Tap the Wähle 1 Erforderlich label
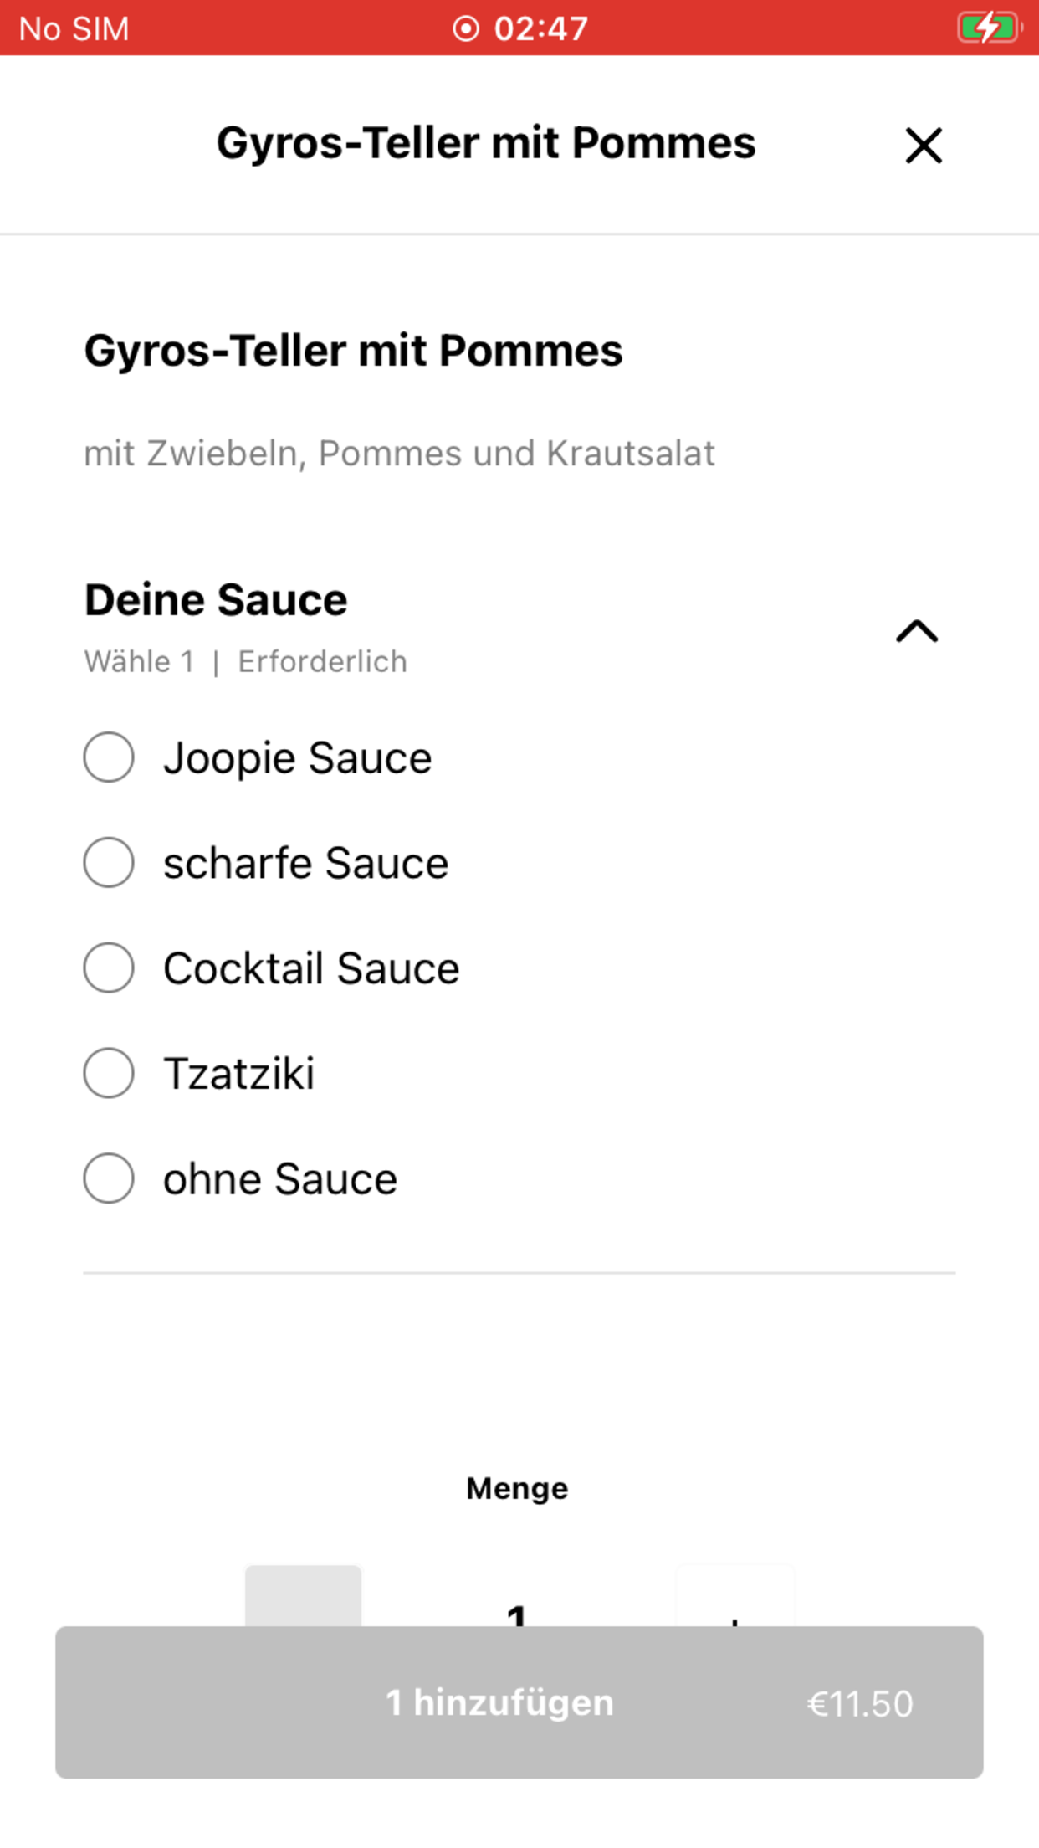Image resolution: width=1039 pixels, height=1848 pixels. click(x=246, y=662)
